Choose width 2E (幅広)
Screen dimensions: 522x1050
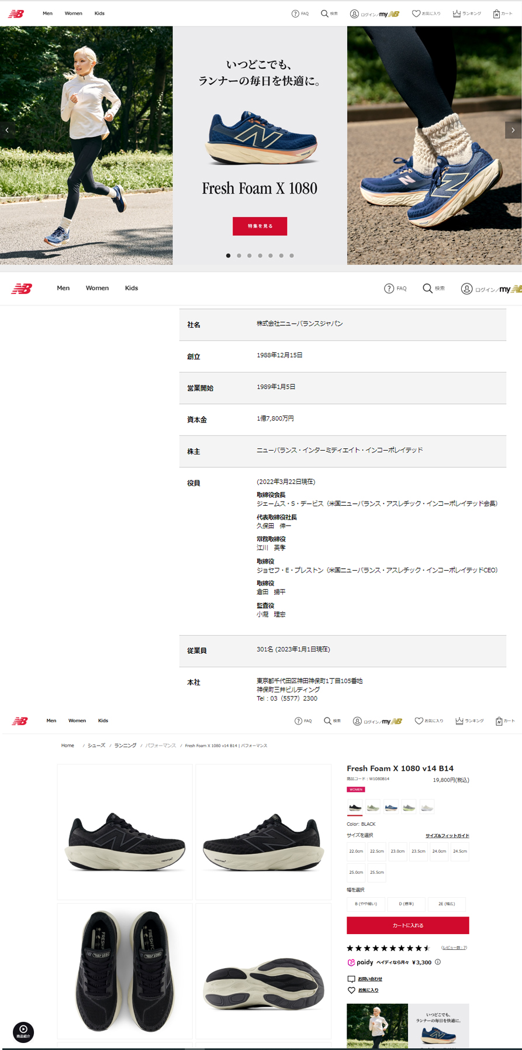(x=447, y=904)
